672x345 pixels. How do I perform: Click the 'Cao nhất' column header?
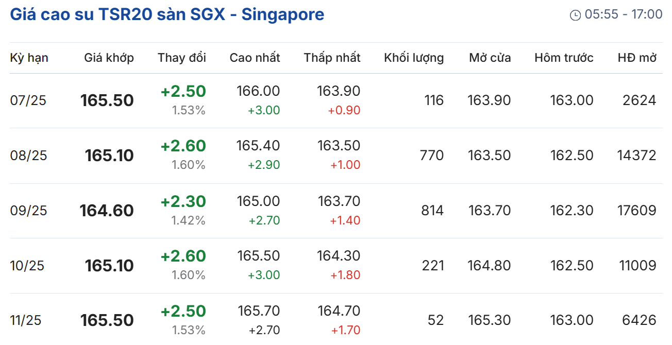pyautogui.click(x=255, y=58)
